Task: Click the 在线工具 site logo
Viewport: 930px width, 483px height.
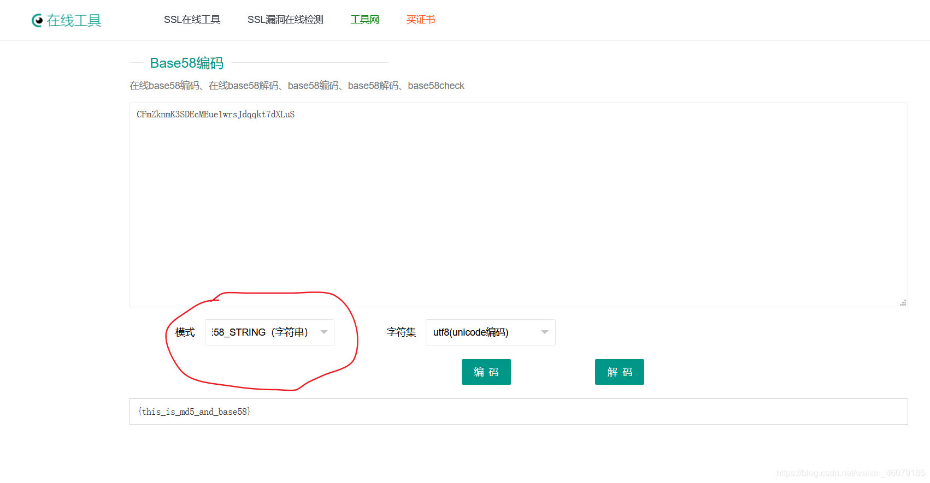Action: [x=66, y=21]
